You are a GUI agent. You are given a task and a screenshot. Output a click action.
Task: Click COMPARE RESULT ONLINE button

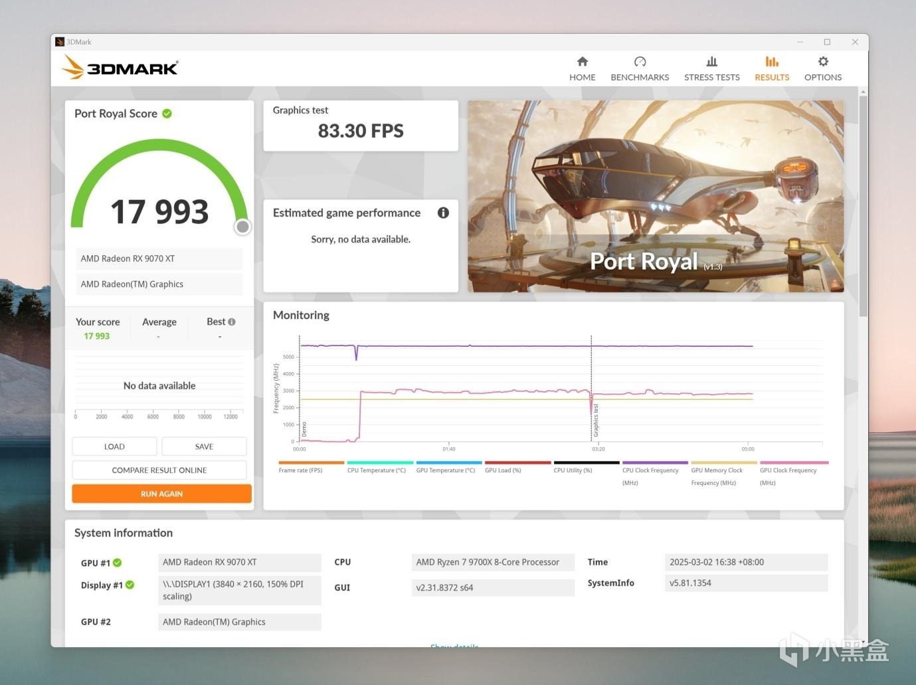(x=159, y=470)
